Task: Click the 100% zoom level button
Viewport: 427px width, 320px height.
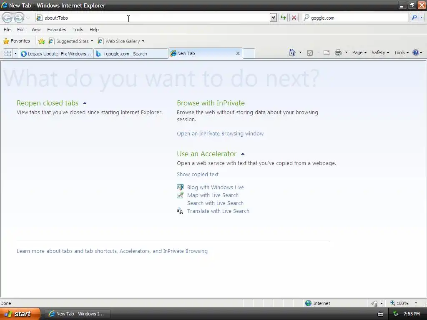Action: [399, 303]
